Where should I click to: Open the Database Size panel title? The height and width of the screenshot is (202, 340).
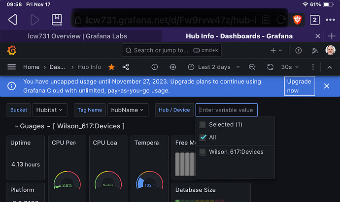pos(195,190)
